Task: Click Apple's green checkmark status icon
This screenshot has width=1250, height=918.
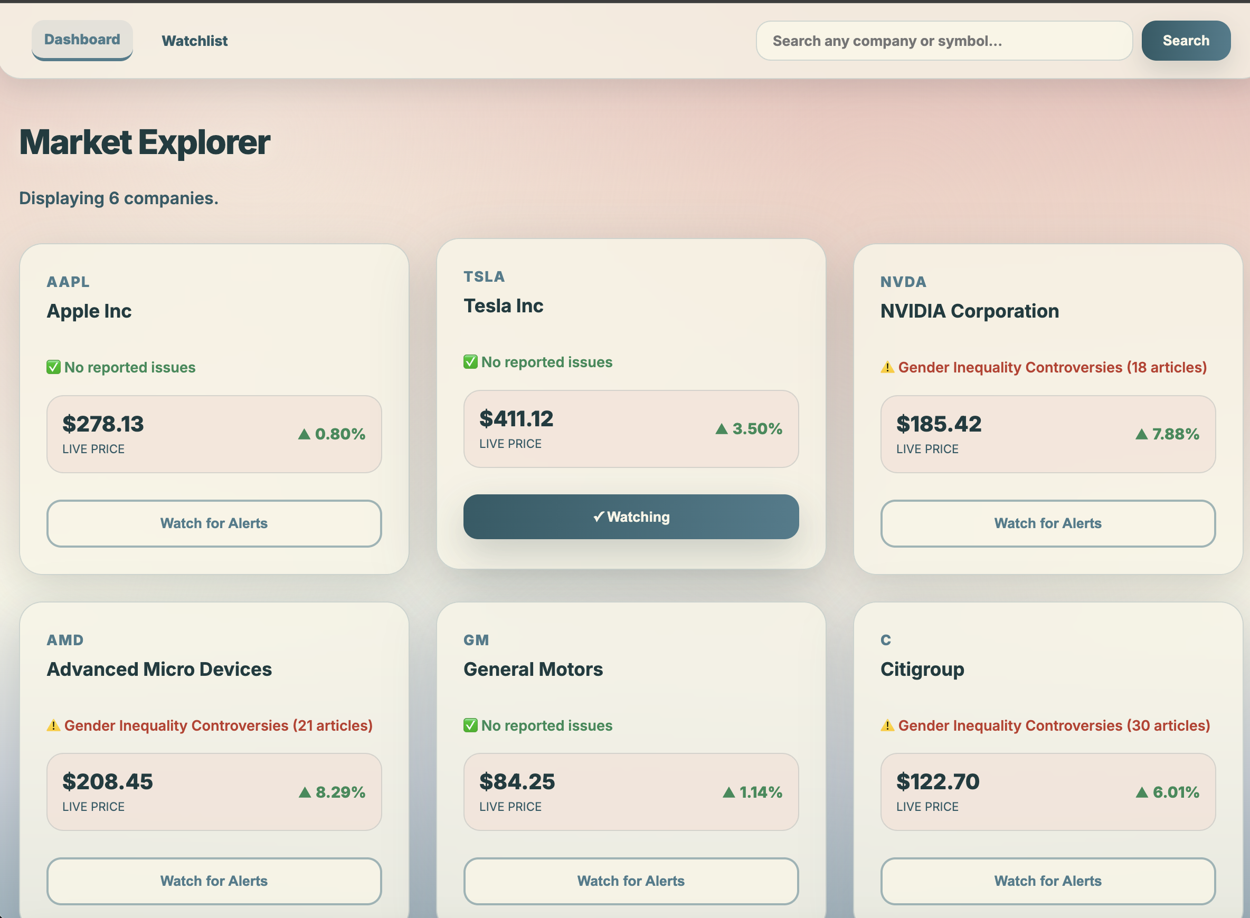Action: coord(53,367)
